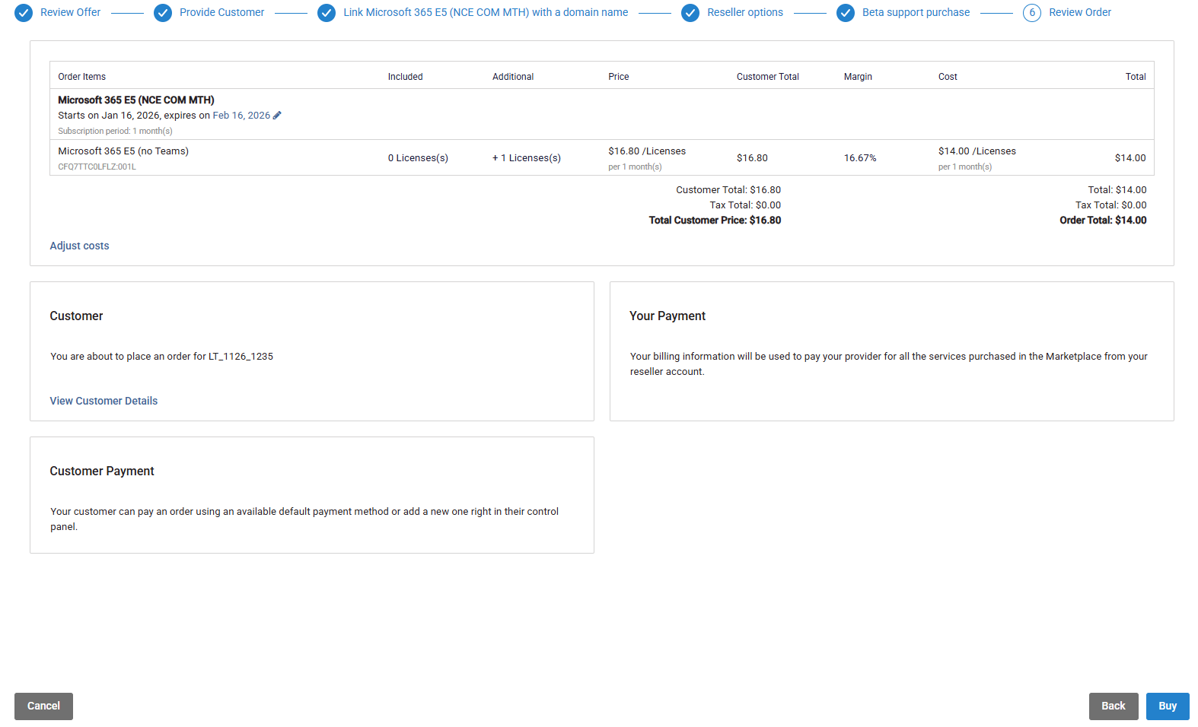Screen dimensions: 1198x727
Task: Go Back to the previous step
Action: (x=1113, y=706)
